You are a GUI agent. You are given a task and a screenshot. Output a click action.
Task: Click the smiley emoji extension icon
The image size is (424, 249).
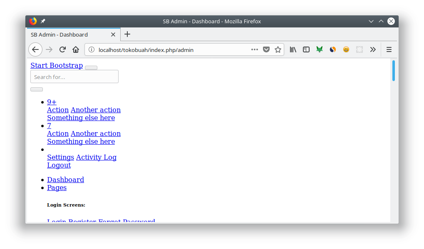(x=346, y=49)
